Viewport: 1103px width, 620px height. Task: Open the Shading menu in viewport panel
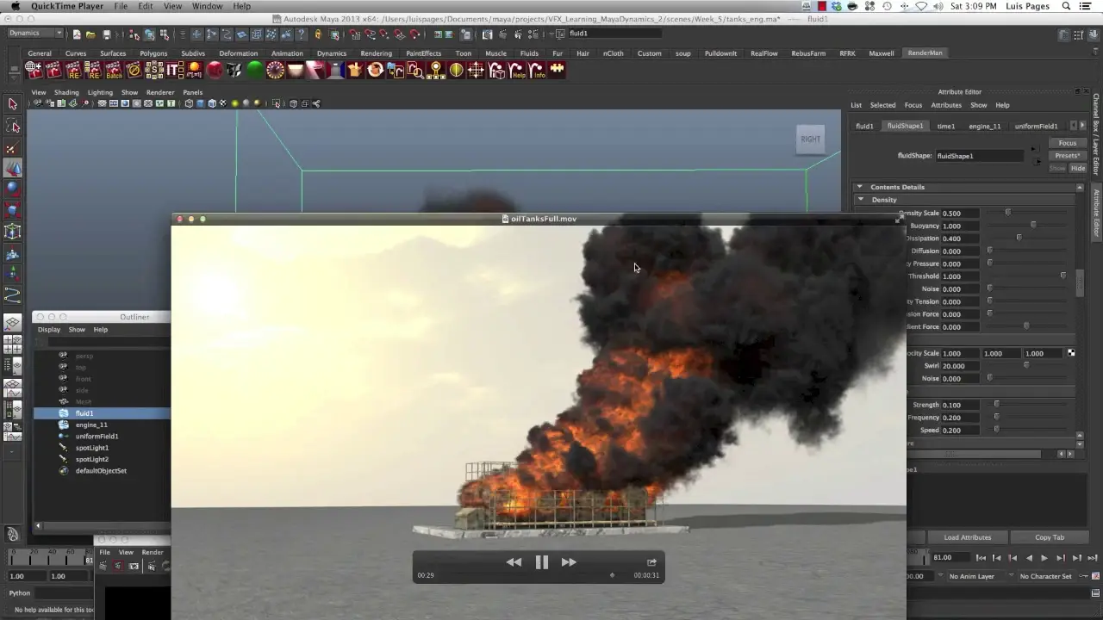(66, 92)
